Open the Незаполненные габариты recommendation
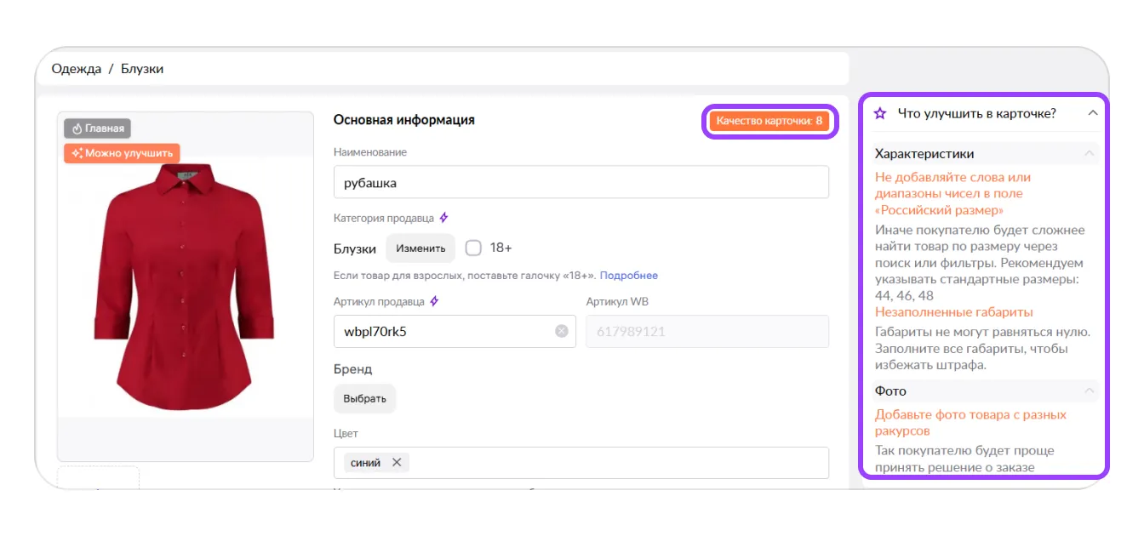Viewport: 1144px width, 536px height. coord(954,312)
